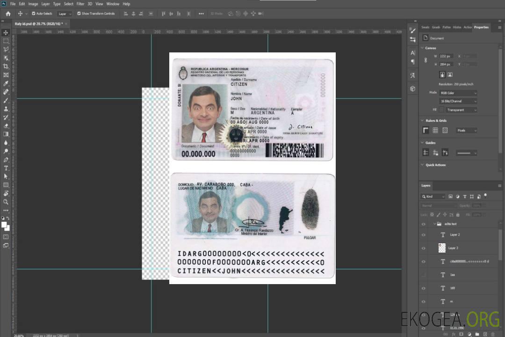Open the 'Pixels' units dropdown
The width and height of the screenshot is (505, 337).
click(x=466, y=130)
